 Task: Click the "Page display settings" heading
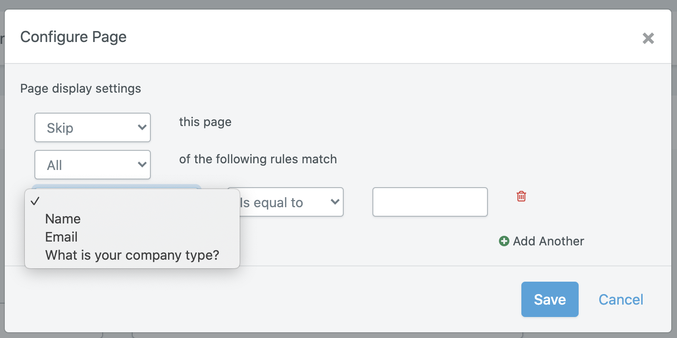(x=80, y=88)
